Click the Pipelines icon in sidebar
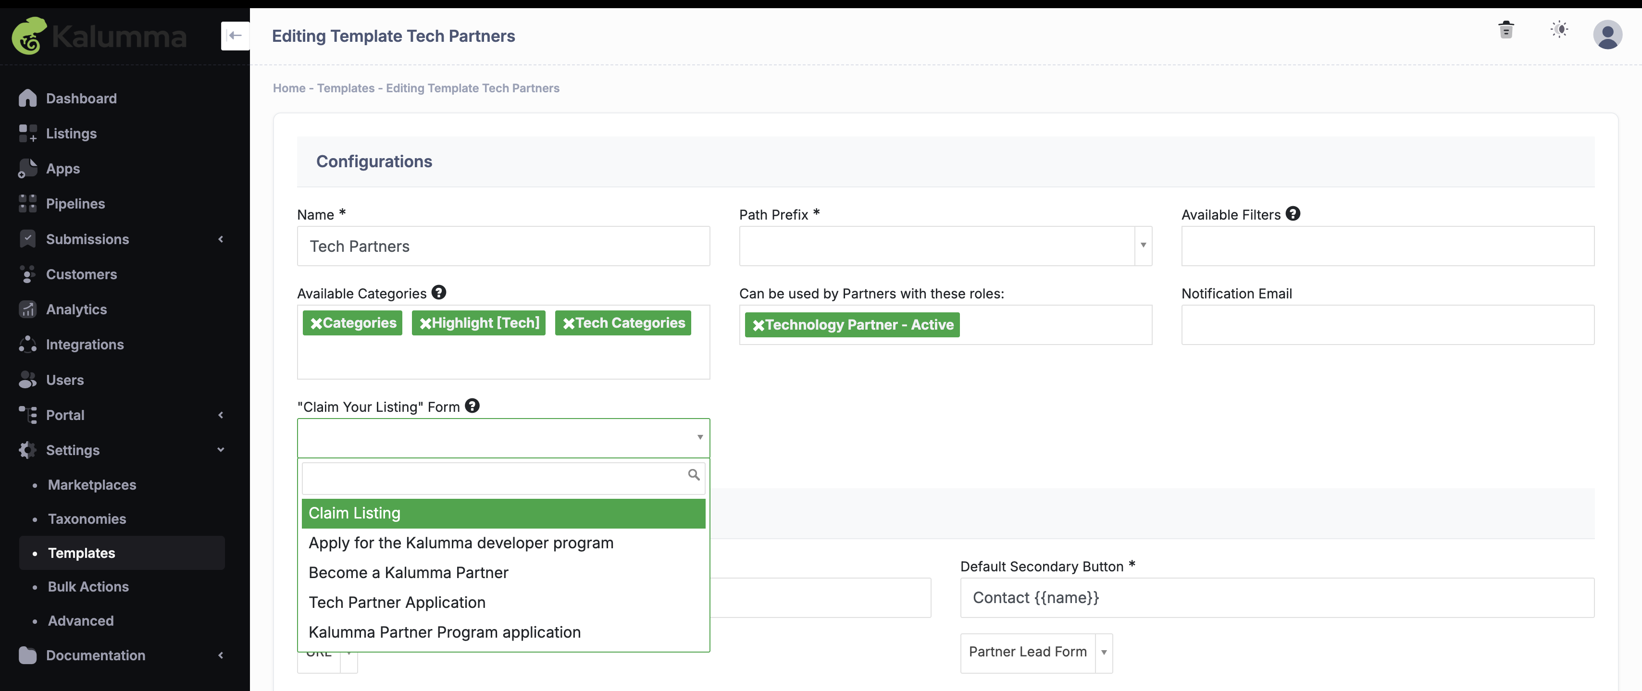This screenshot has width=1642, height=691. click(27, 203)
